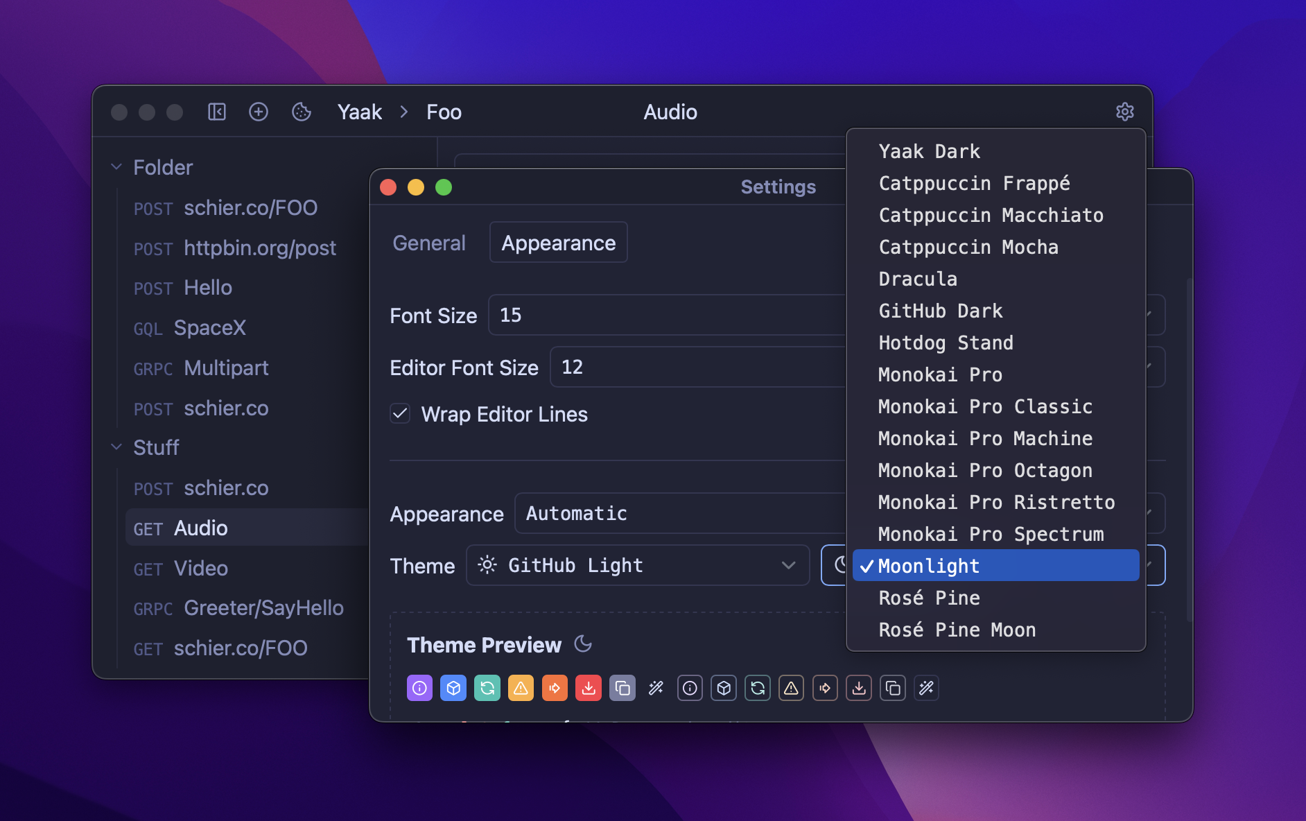Viewport: 1306px width, 821px height.
Task: Click the gray filled copy icon button
Action: point(622,688)
